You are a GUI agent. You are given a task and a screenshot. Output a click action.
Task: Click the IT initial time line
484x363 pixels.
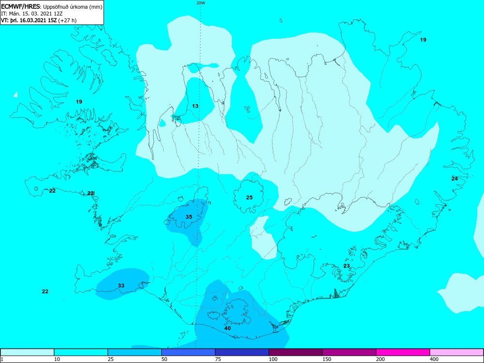(32, 14)
